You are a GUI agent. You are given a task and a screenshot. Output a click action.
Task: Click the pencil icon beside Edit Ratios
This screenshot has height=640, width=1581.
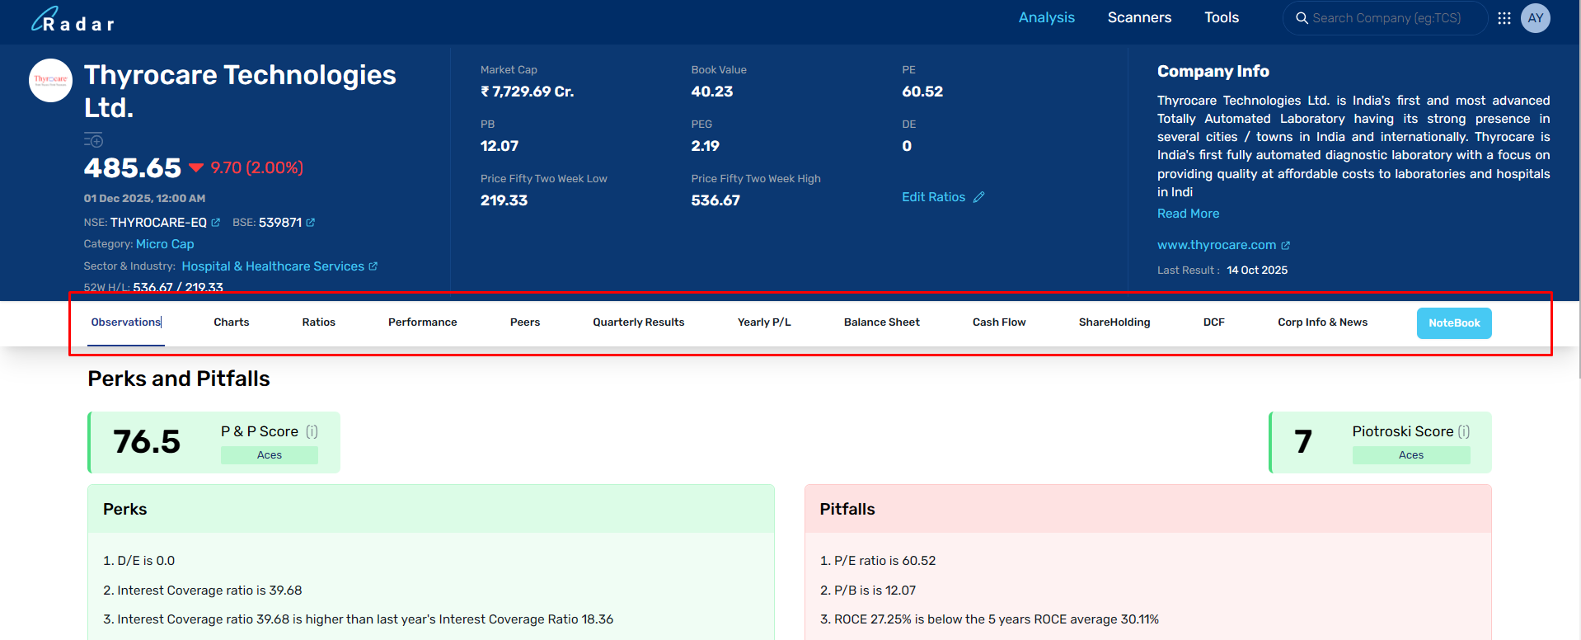[x=978, y=197]
